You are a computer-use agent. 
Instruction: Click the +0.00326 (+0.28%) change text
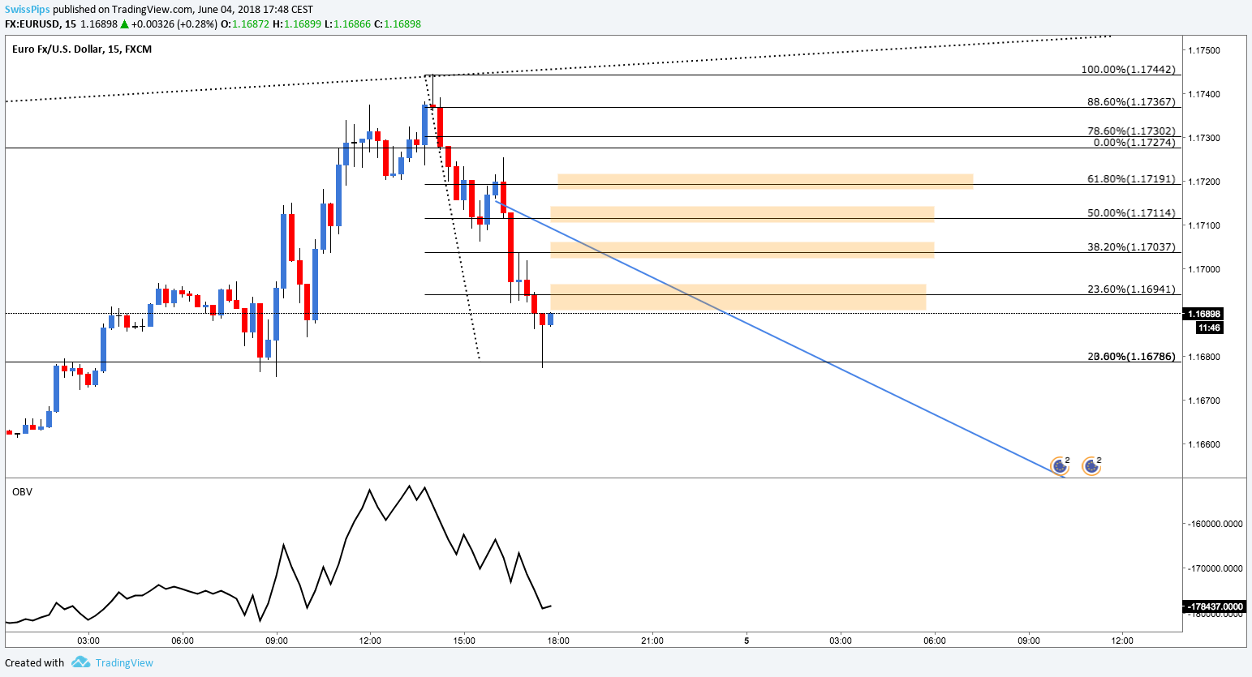pos(174,24)
